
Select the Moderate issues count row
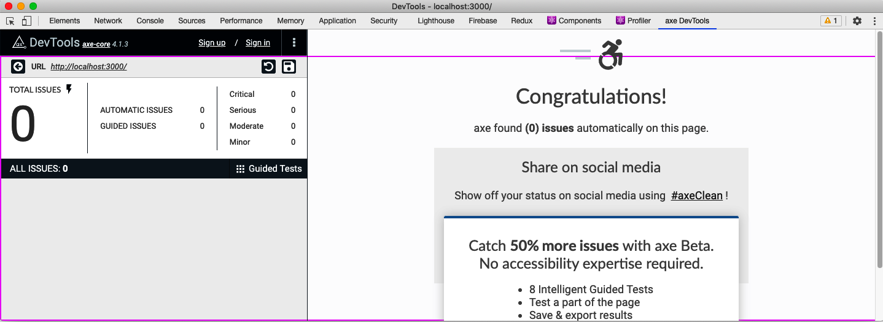262,126
